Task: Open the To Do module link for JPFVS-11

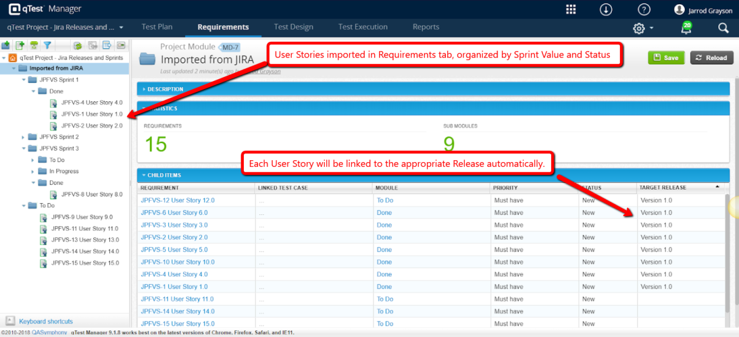Action: pyautogui.click(x=385, y=299)
